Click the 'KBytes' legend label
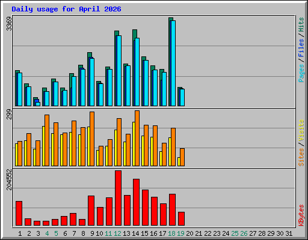The image size is (308, 240). 301,215
